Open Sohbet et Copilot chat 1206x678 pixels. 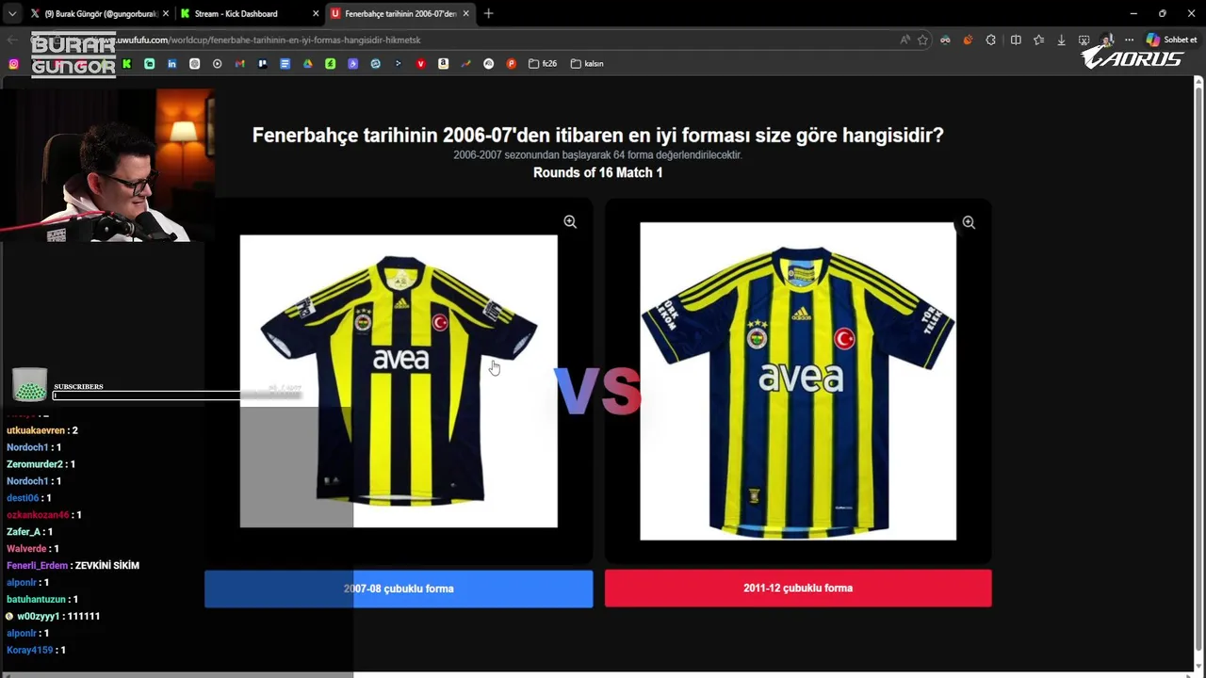(1171, 40)
